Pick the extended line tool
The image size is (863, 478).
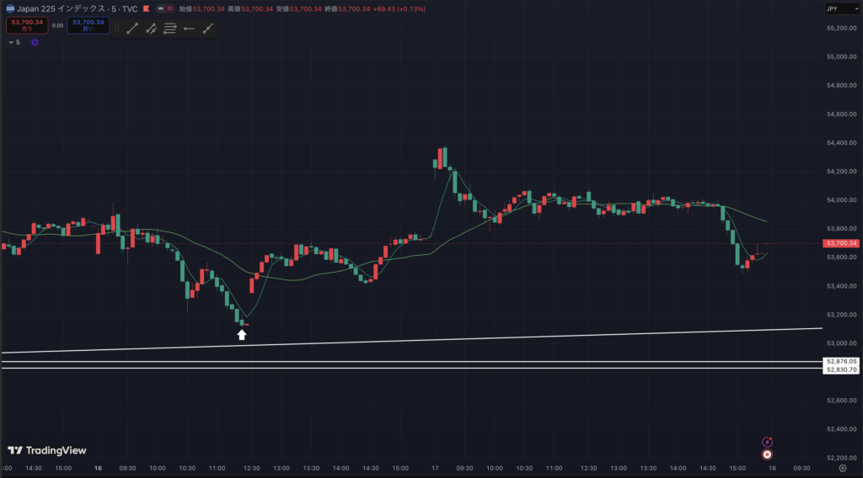(207, 29)
